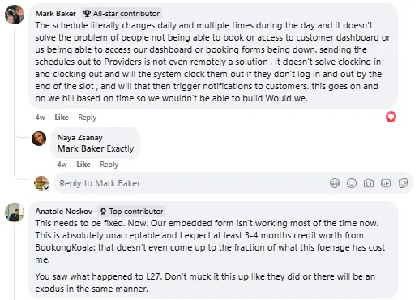This screenshot has width=419, height=300.
Task: Attach a photo with camera icon
Action: point(369,183)
